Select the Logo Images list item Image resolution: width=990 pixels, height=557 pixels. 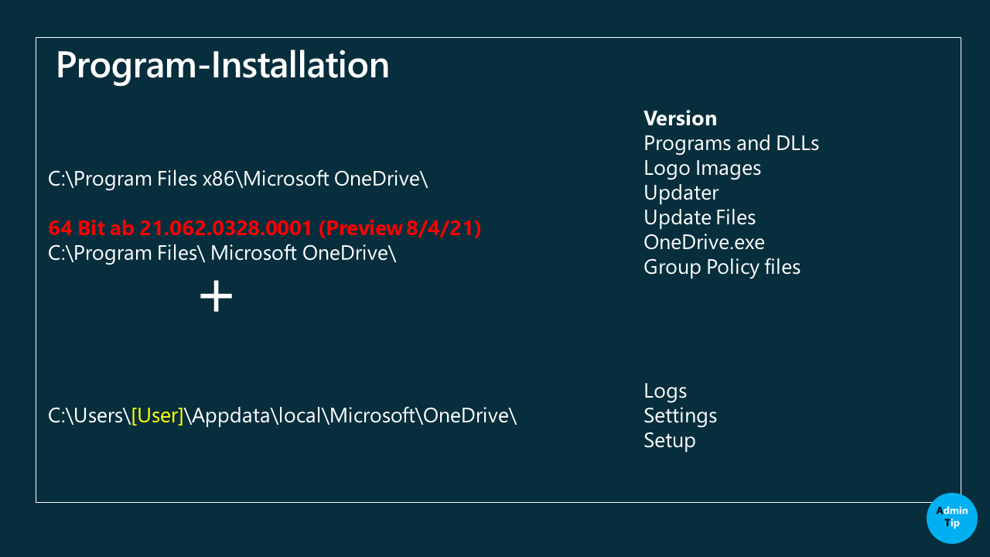(702, 168)
